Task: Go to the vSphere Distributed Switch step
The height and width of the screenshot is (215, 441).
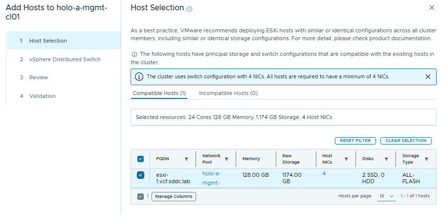Action: pos(65,59)
